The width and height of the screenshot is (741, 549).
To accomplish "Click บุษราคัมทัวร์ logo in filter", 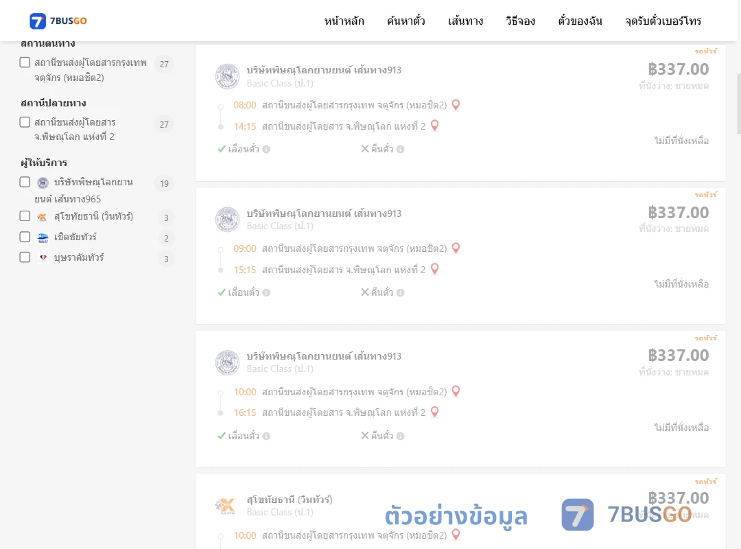I will [x=43, y=258].
